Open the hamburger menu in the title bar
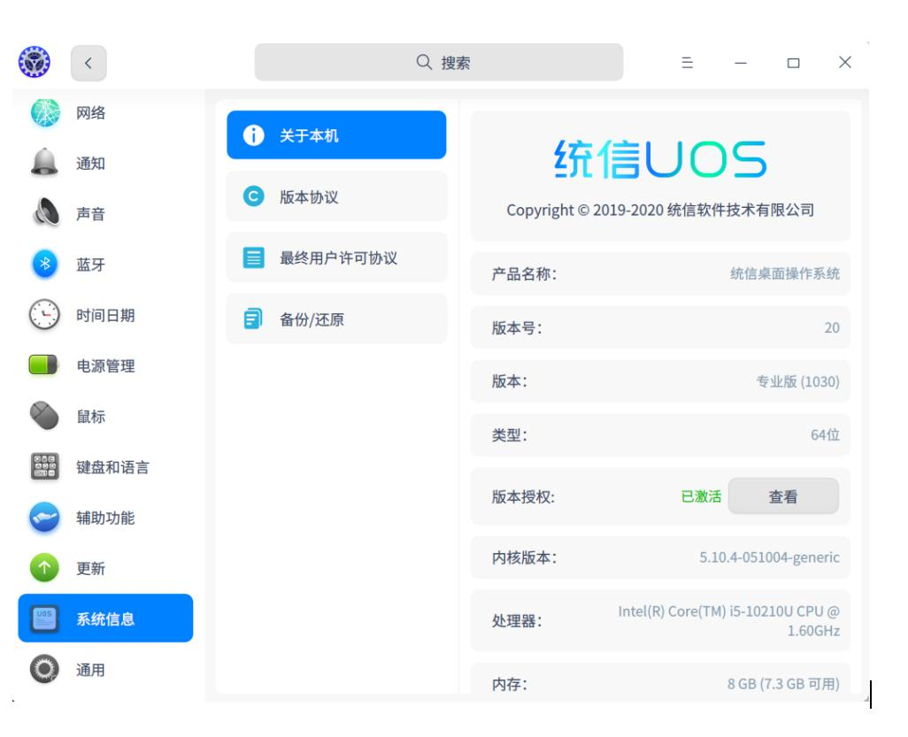Image resolution: width=908 pixels, height=737 pixels. 687,63
